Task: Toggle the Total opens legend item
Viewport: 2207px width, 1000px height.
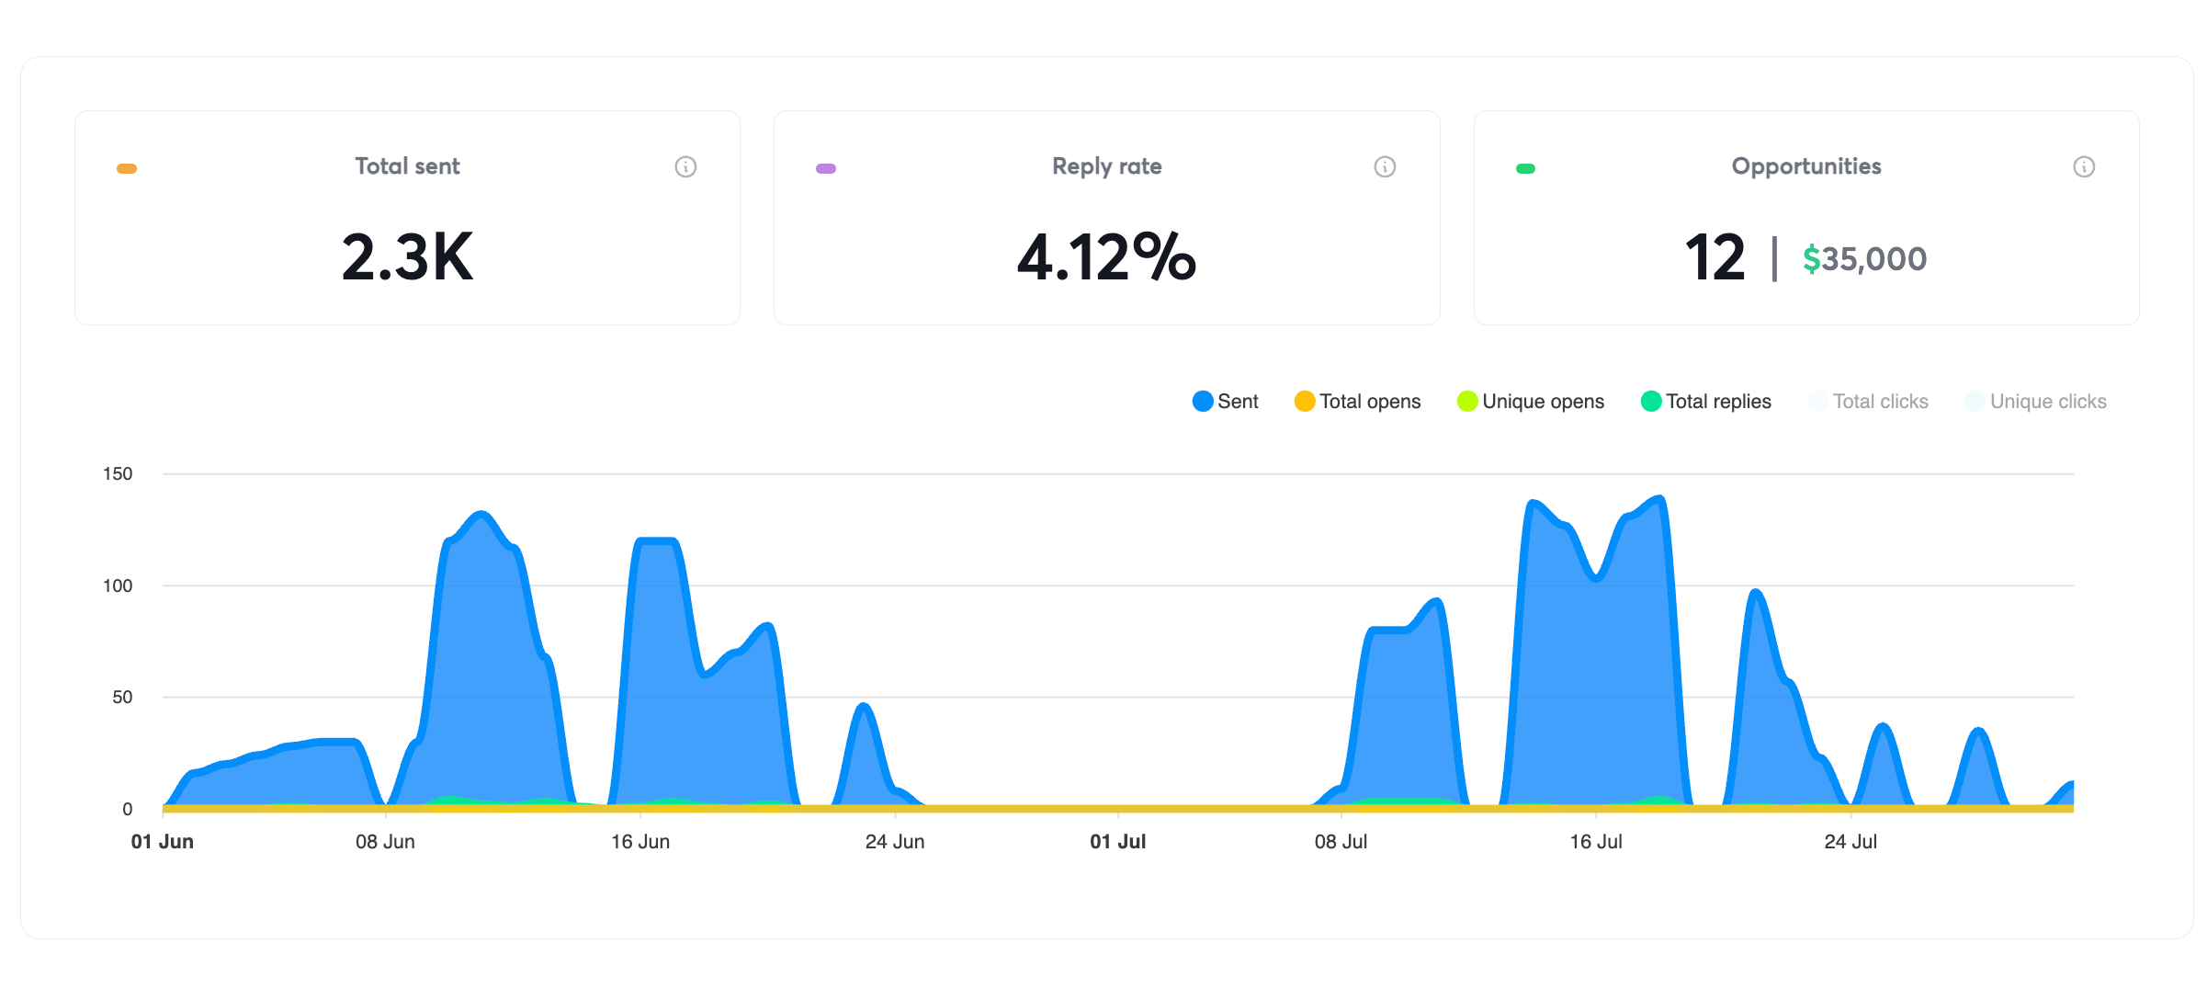Action: (x=1358, y=402)
